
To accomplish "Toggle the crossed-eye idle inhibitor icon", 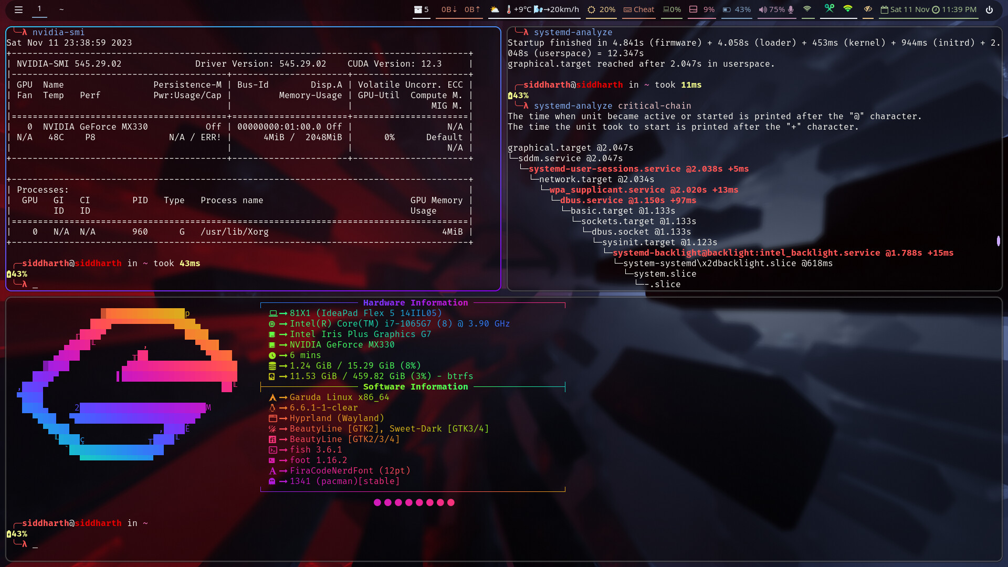I will (868, 9).
